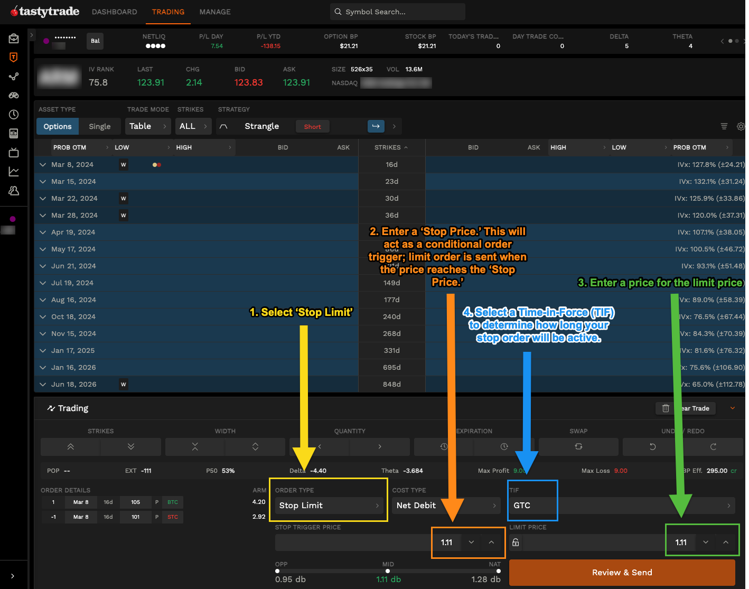
Task: Open the clock history sidebar icon
Action: click(14, 114)
